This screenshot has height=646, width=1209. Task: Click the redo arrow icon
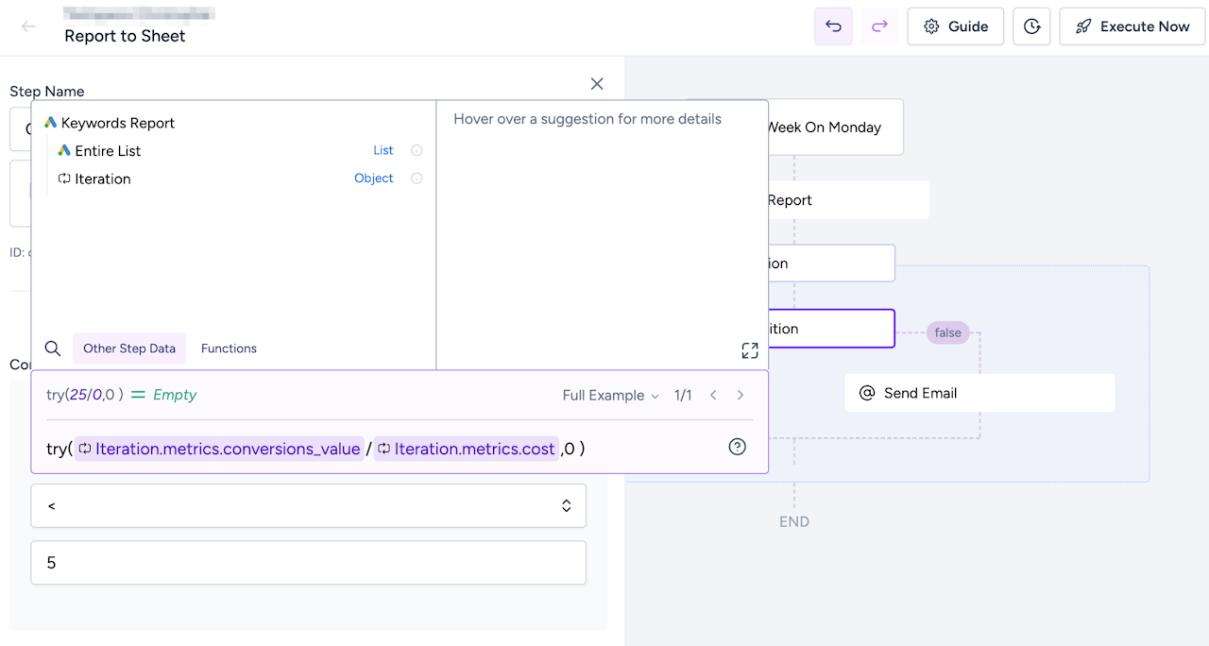[879, 26]
